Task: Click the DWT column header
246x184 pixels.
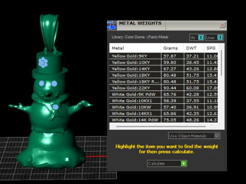Action: pyautogui.click(x=194, y=48)
